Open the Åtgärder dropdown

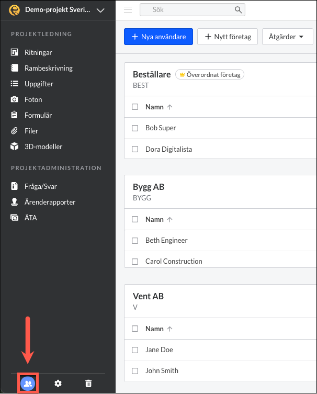coord(288,37)
